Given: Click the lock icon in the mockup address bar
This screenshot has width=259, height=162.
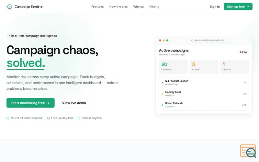Looking at the screenshot, I should tap(192, 40).
